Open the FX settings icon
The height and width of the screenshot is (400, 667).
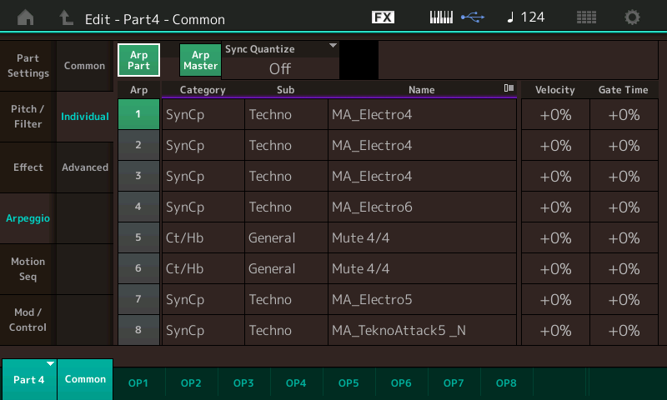(x=383, y=17)
